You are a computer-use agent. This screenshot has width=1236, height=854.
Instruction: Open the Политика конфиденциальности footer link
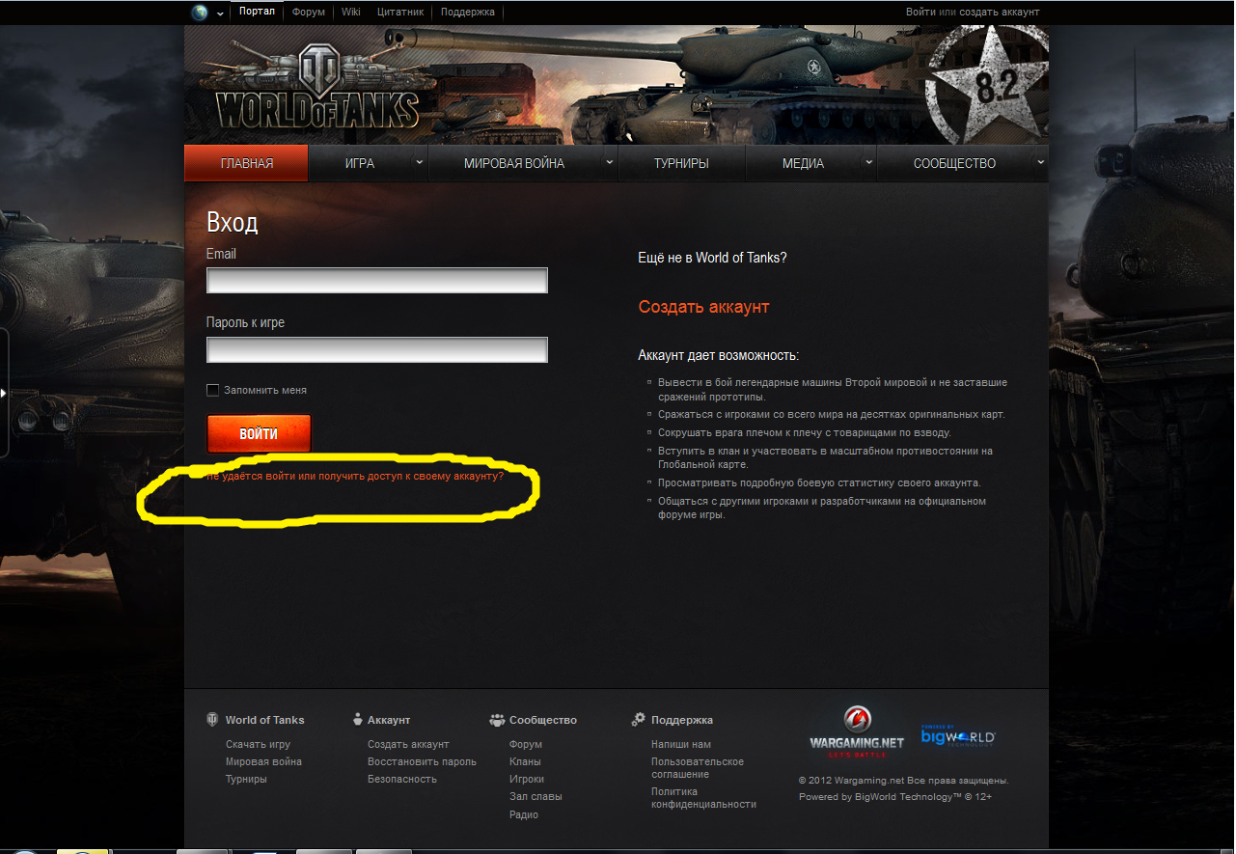(x=703, y=798)
